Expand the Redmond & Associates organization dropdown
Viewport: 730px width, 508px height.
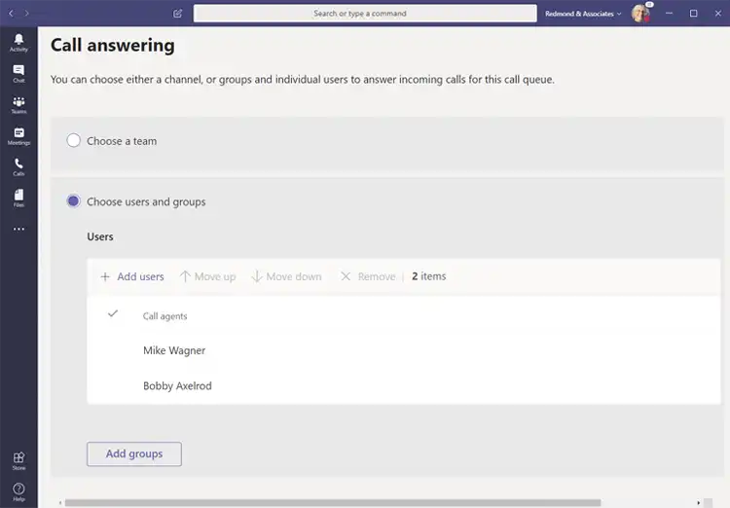click(x=583, y=14)
